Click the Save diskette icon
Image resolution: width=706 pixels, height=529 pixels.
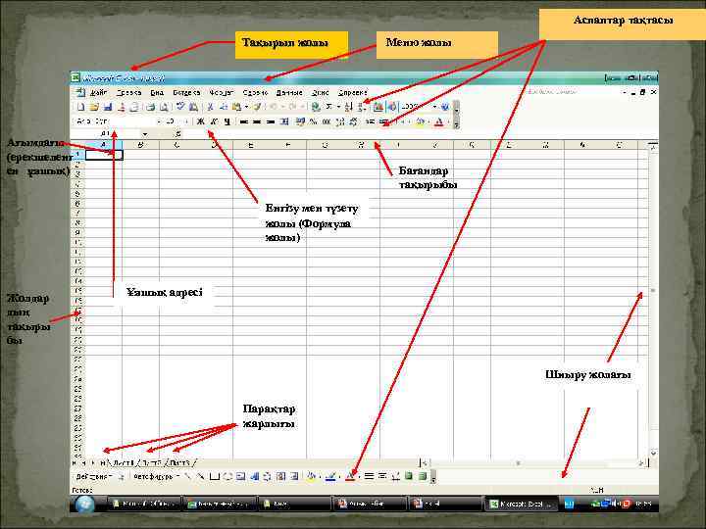108,107
